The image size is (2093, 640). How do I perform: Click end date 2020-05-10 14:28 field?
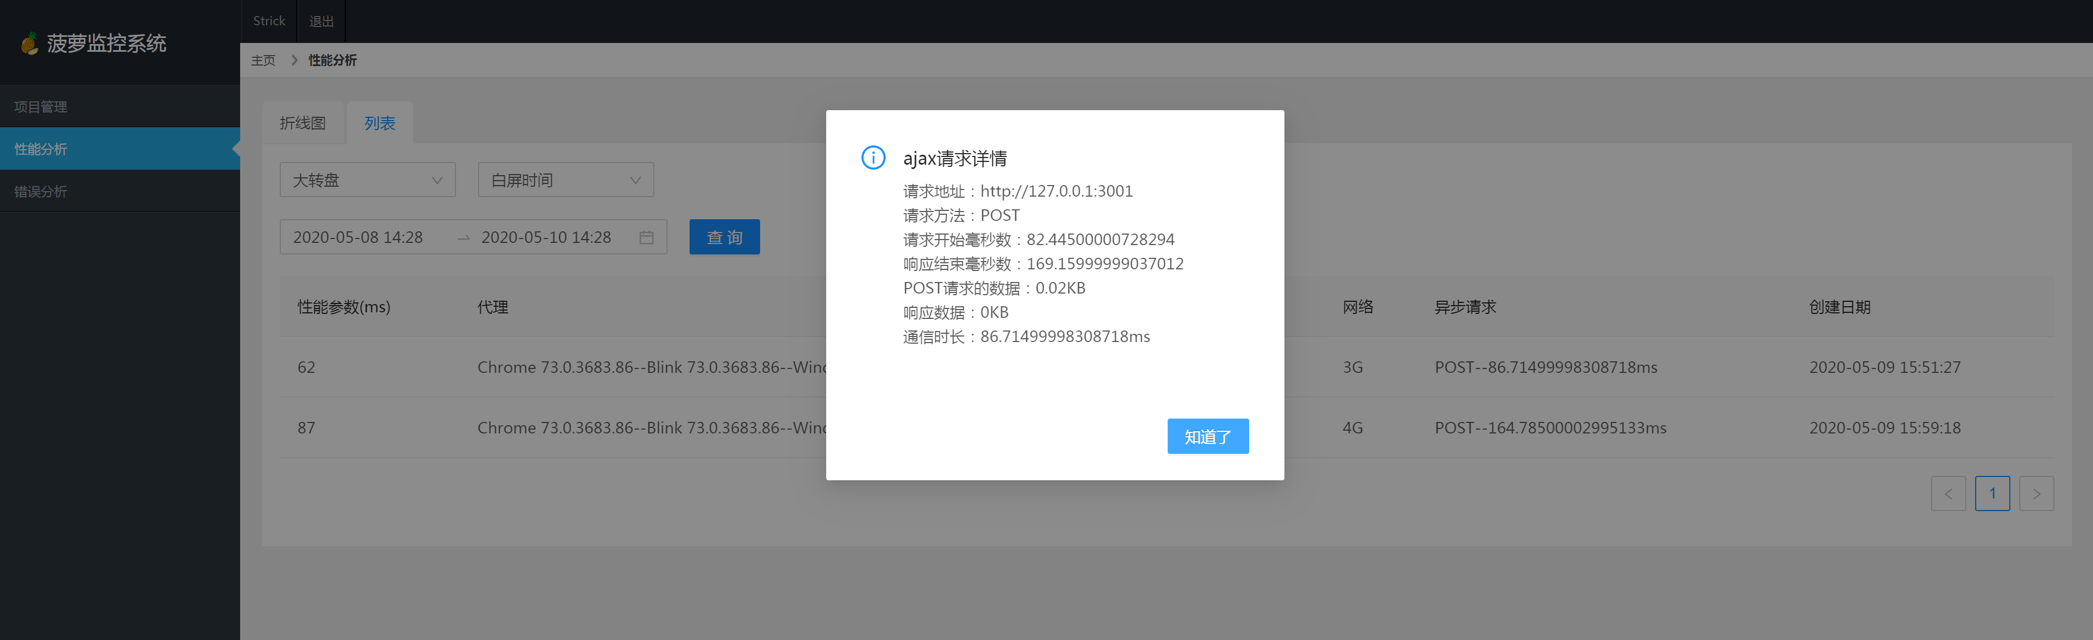pyautogui.click(x=546, y=237)
